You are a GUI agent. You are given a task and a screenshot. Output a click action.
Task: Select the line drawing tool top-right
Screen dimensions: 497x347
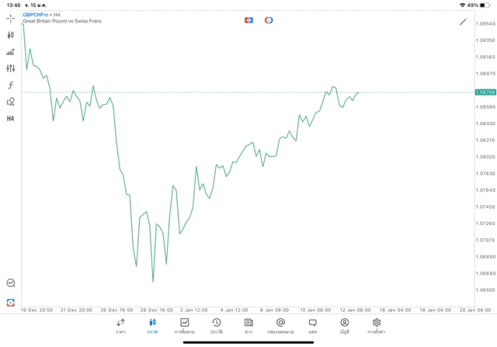[x=463, y=22]
